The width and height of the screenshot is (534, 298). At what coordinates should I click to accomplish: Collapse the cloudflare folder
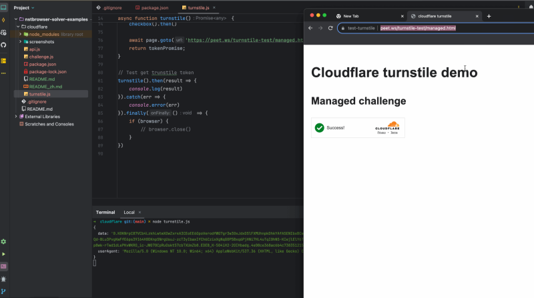coord(19,27)
